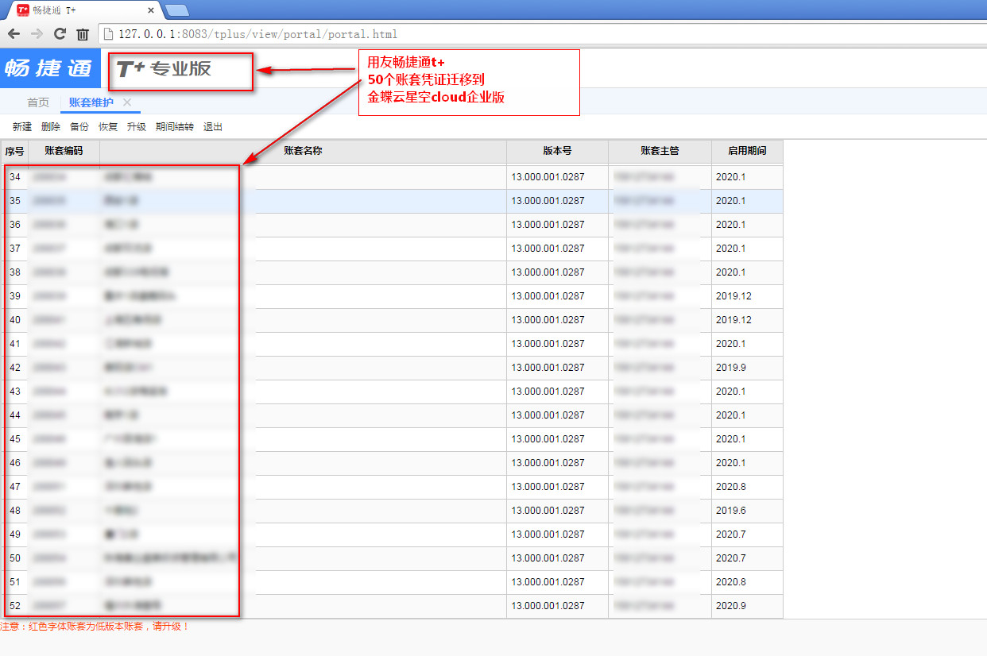Screen dimensions: 987x656
Task: Click the 启用期间 column header
Action: point(747,151)
